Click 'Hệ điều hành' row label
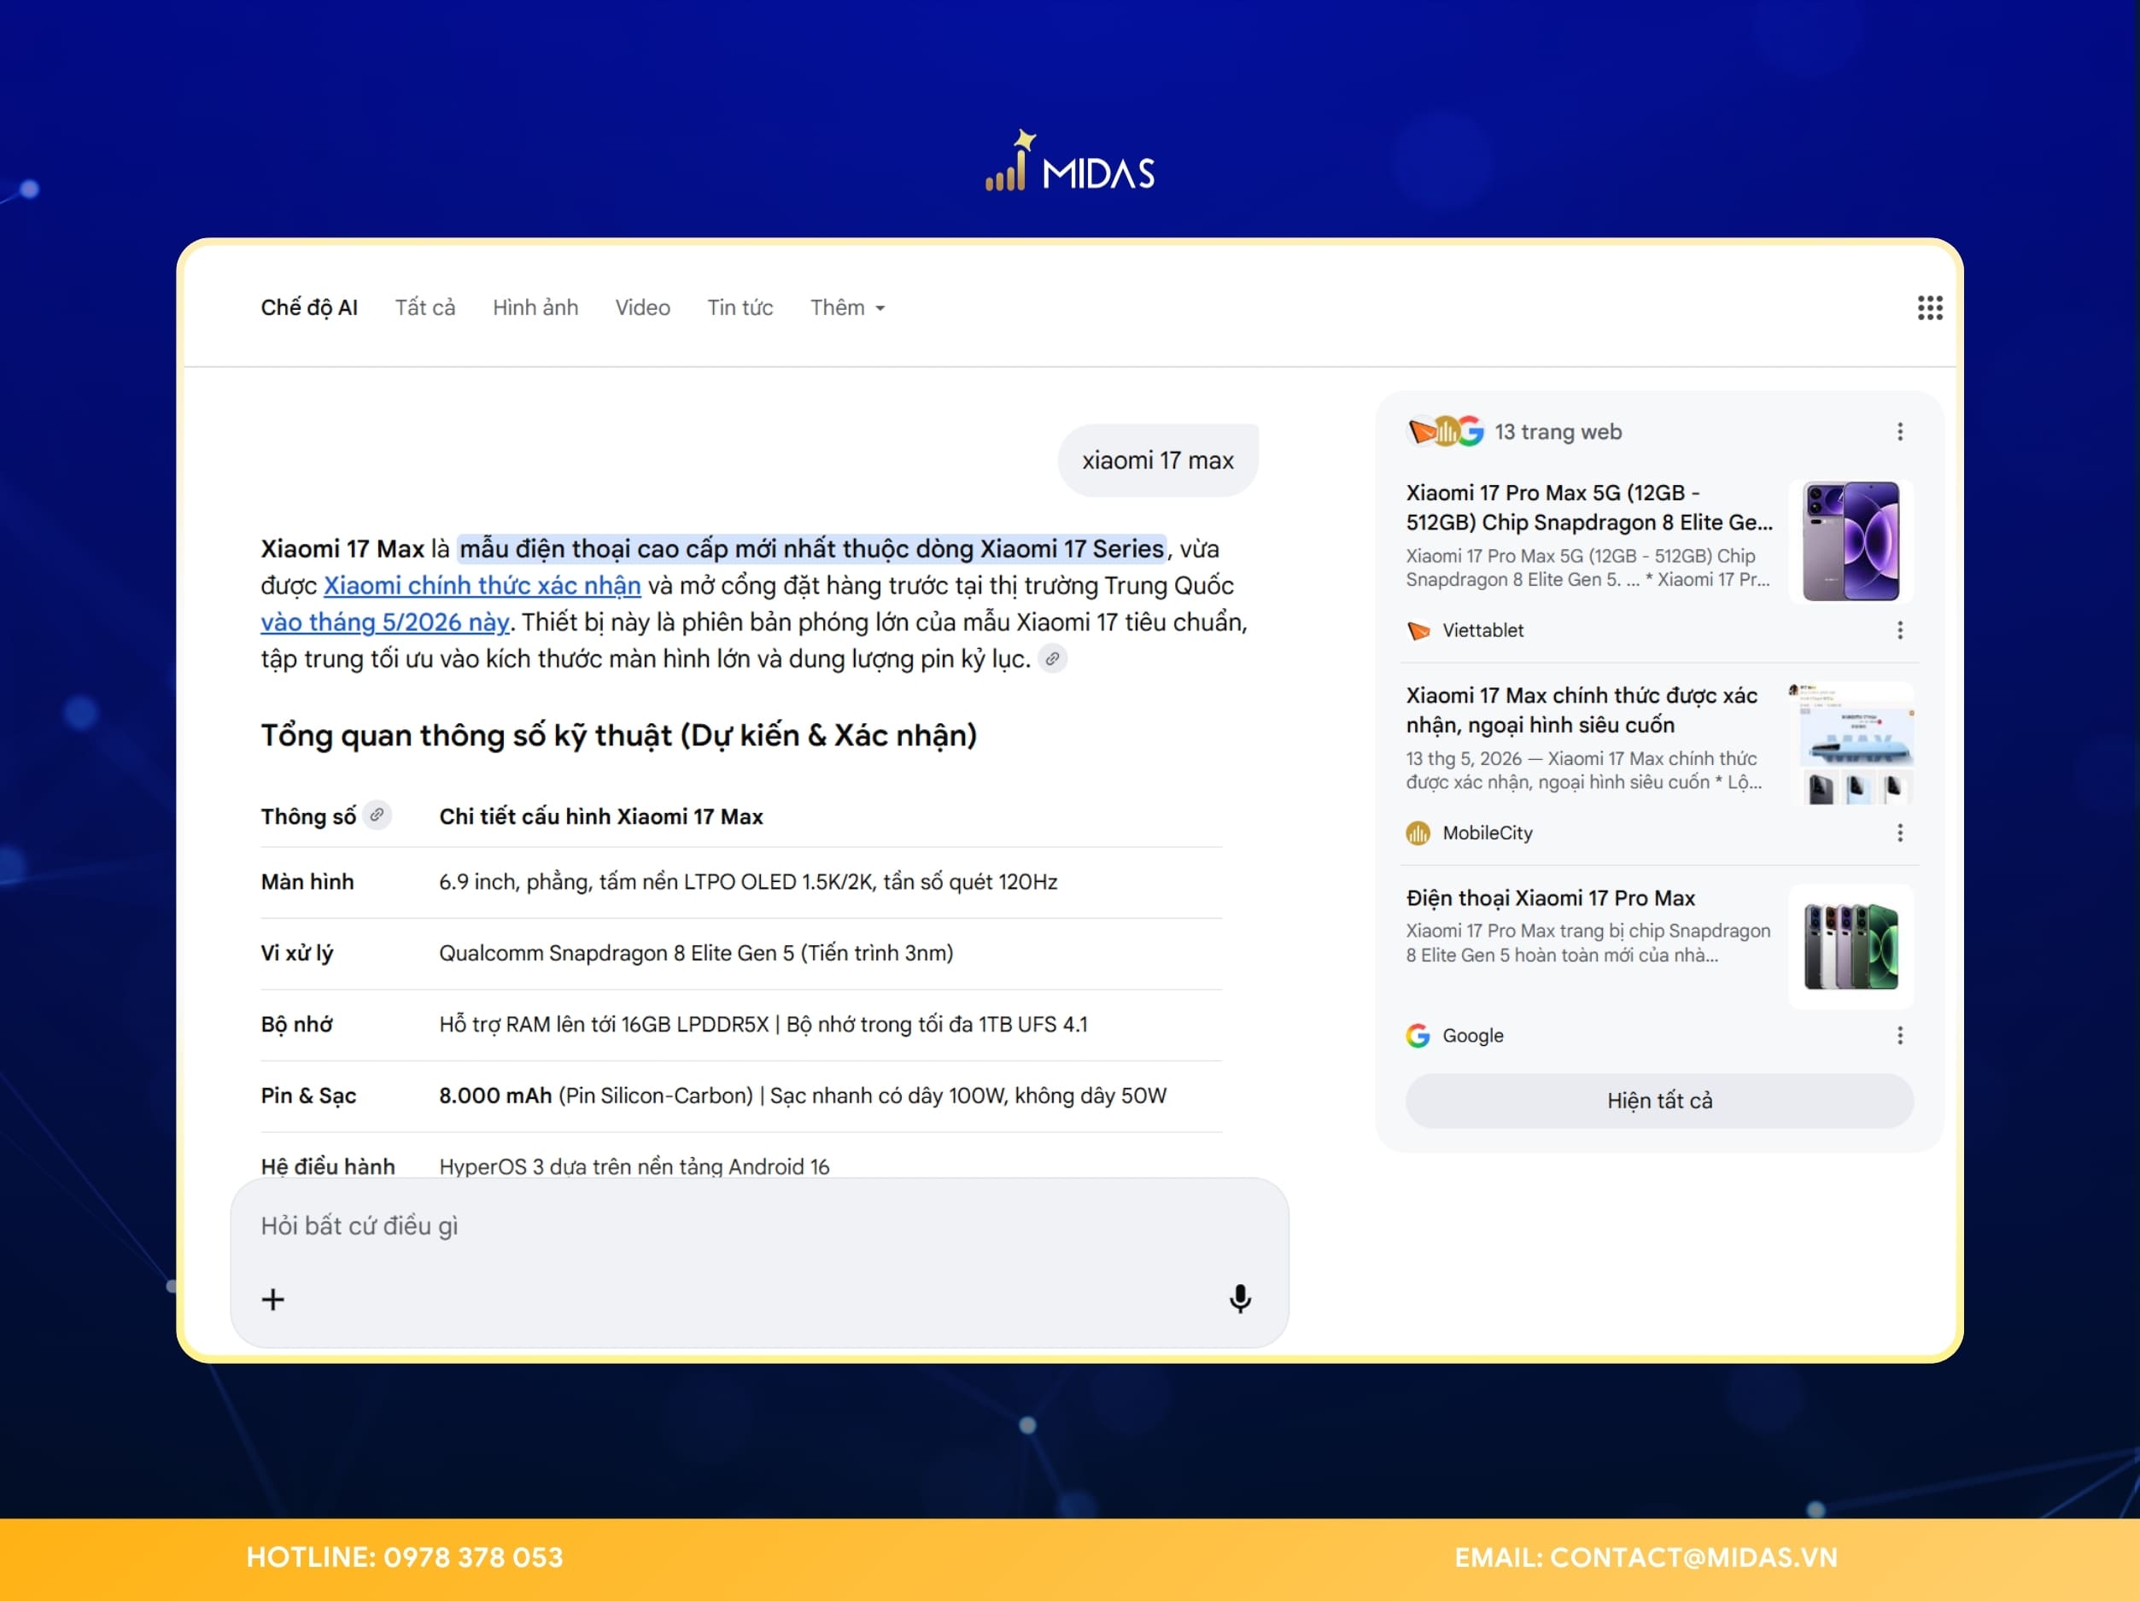 pyautogui.click(x=328, y=1166)
